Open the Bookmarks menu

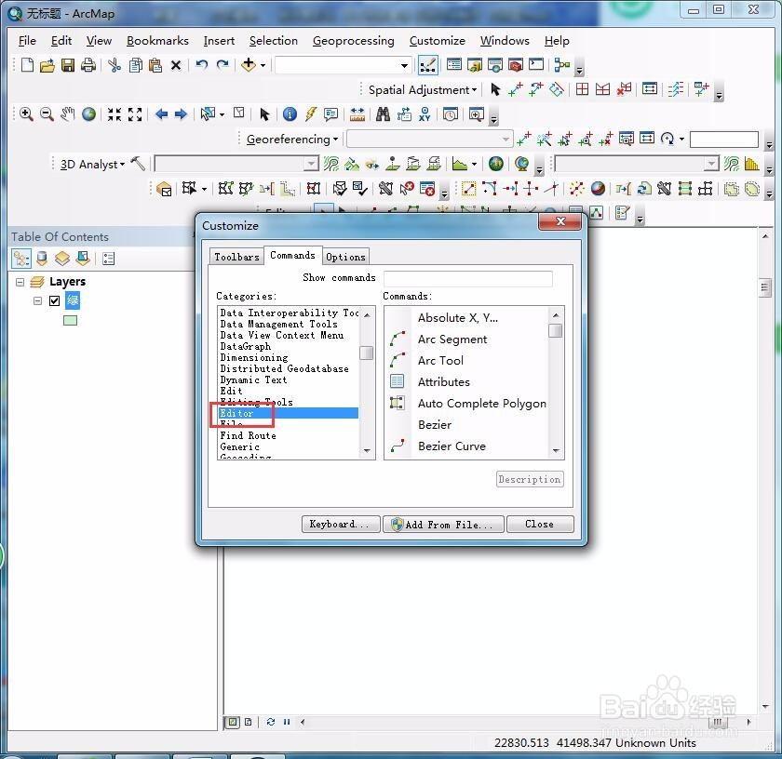point(157,40)
